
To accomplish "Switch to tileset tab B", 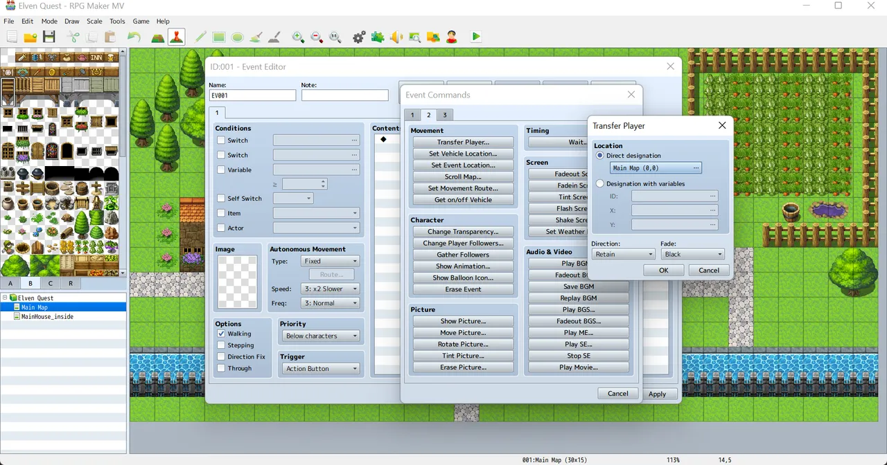I will pos(30,283).
